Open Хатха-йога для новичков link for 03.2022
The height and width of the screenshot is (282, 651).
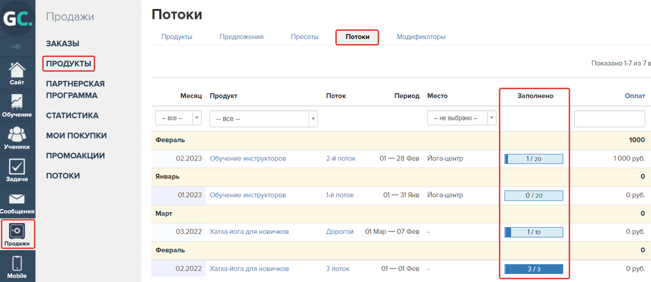(250, 232)
